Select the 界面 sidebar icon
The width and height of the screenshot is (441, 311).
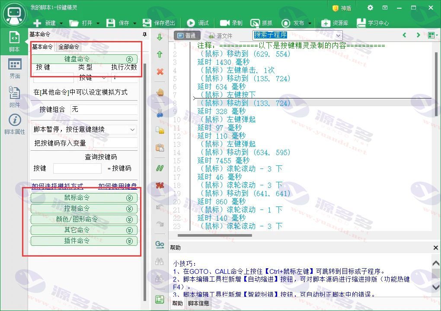coord(15,69)
